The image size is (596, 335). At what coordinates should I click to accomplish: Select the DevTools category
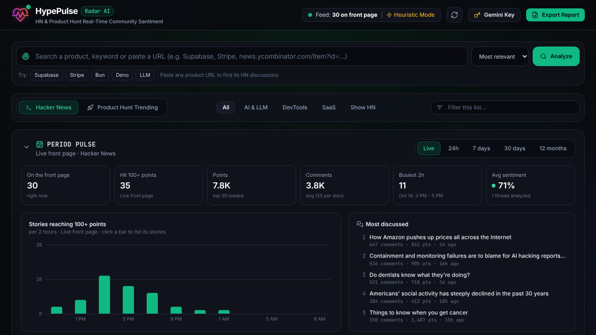point(295,107)
